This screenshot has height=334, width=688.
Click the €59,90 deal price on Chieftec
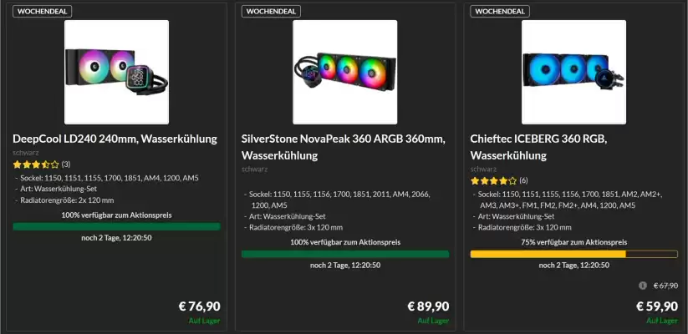point(657,306)
